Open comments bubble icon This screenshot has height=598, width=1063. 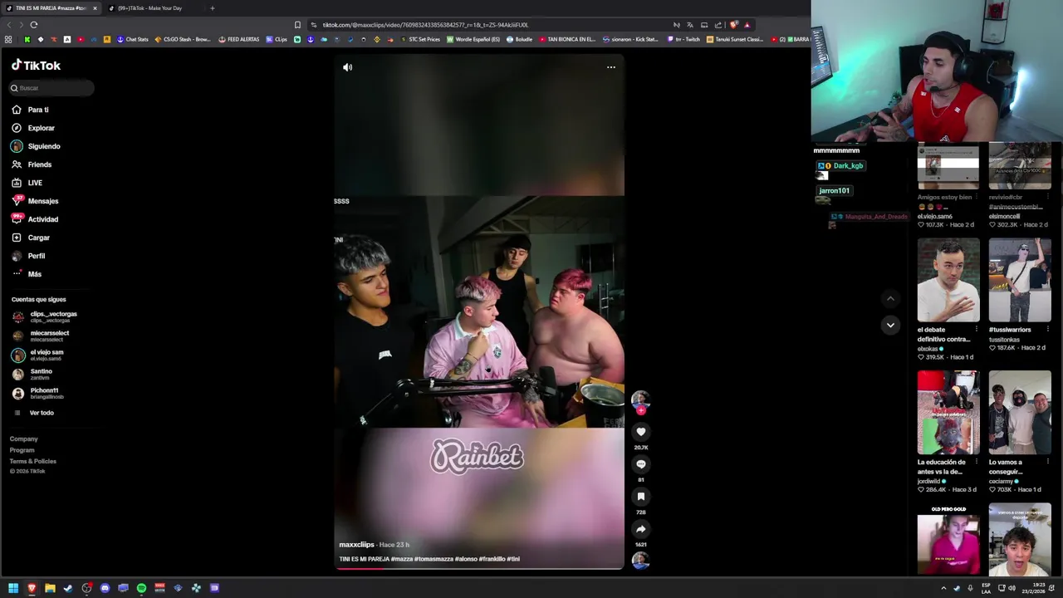[x=640, y=464]
